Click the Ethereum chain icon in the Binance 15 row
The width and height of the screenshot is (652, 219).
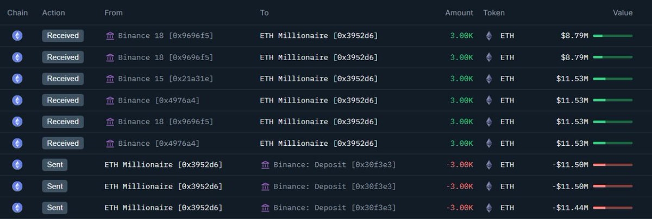coord(17,79)
